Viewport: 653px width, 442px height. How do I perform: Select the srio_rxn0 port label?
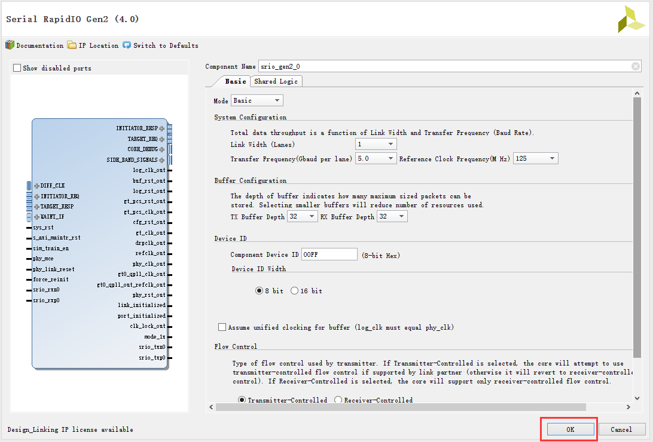[x=46, y=290]
